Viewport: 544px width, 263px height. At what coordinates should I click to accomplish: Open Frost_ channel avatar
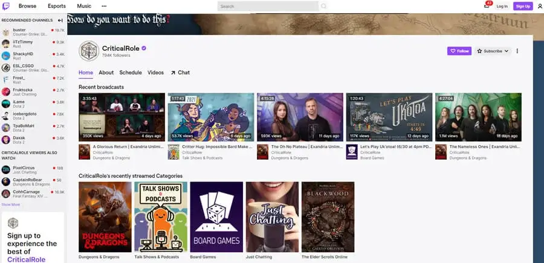click(x=5, y=80)
